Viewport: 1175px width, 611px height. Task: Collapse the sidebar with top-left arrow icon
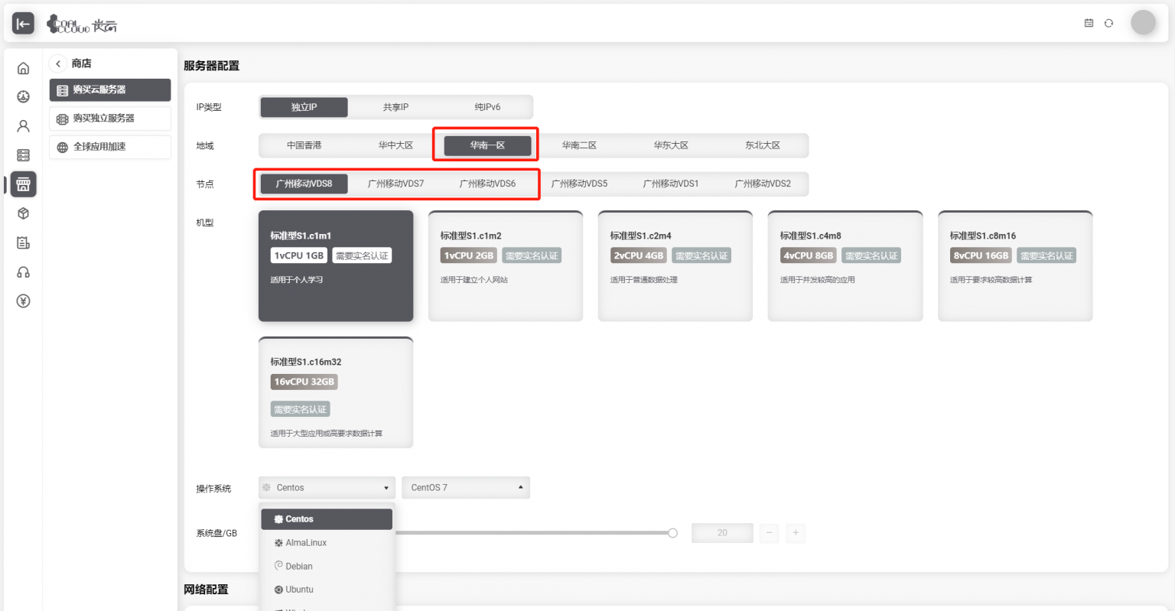tap(23, 24)
